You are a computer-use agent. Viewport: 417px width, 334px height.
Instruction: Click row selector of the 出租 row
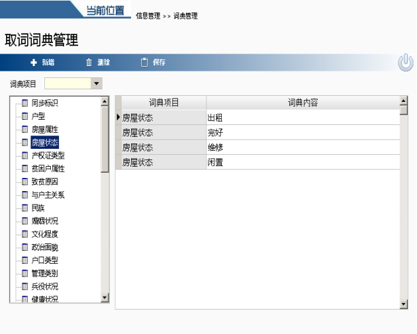118,117
